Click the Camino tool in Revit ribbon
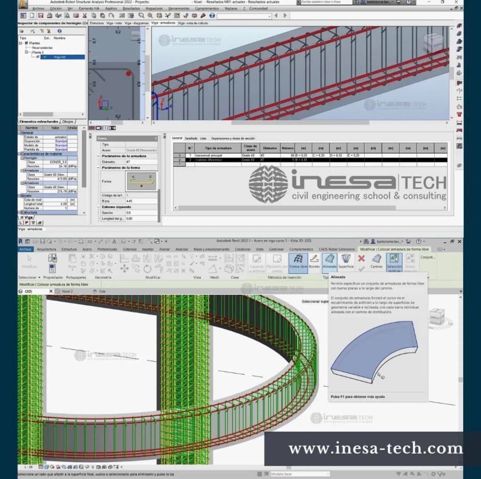Screen dimensions: 481x479 tap(376, 262)
